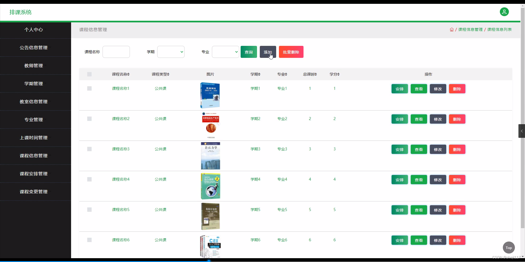Click the 岩石力学 book cover thumbnail

(x=210, y=156)
